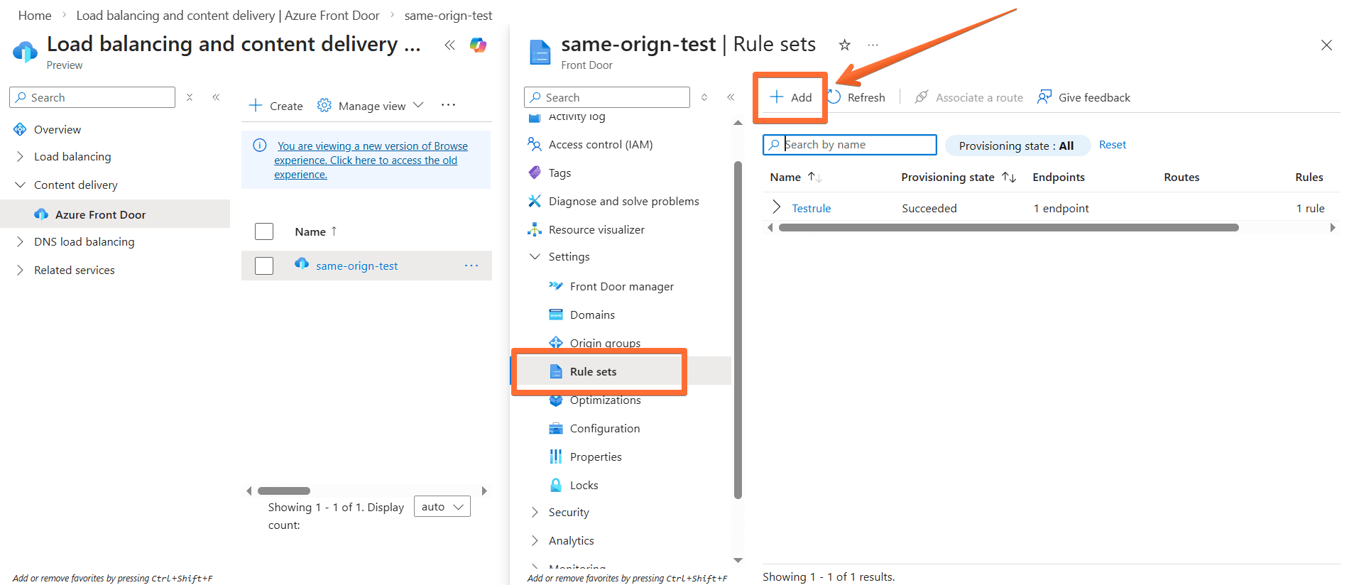Sort resource list by Name
The height and width of the screenshot is (585, 1354).
tap(316, 231)
